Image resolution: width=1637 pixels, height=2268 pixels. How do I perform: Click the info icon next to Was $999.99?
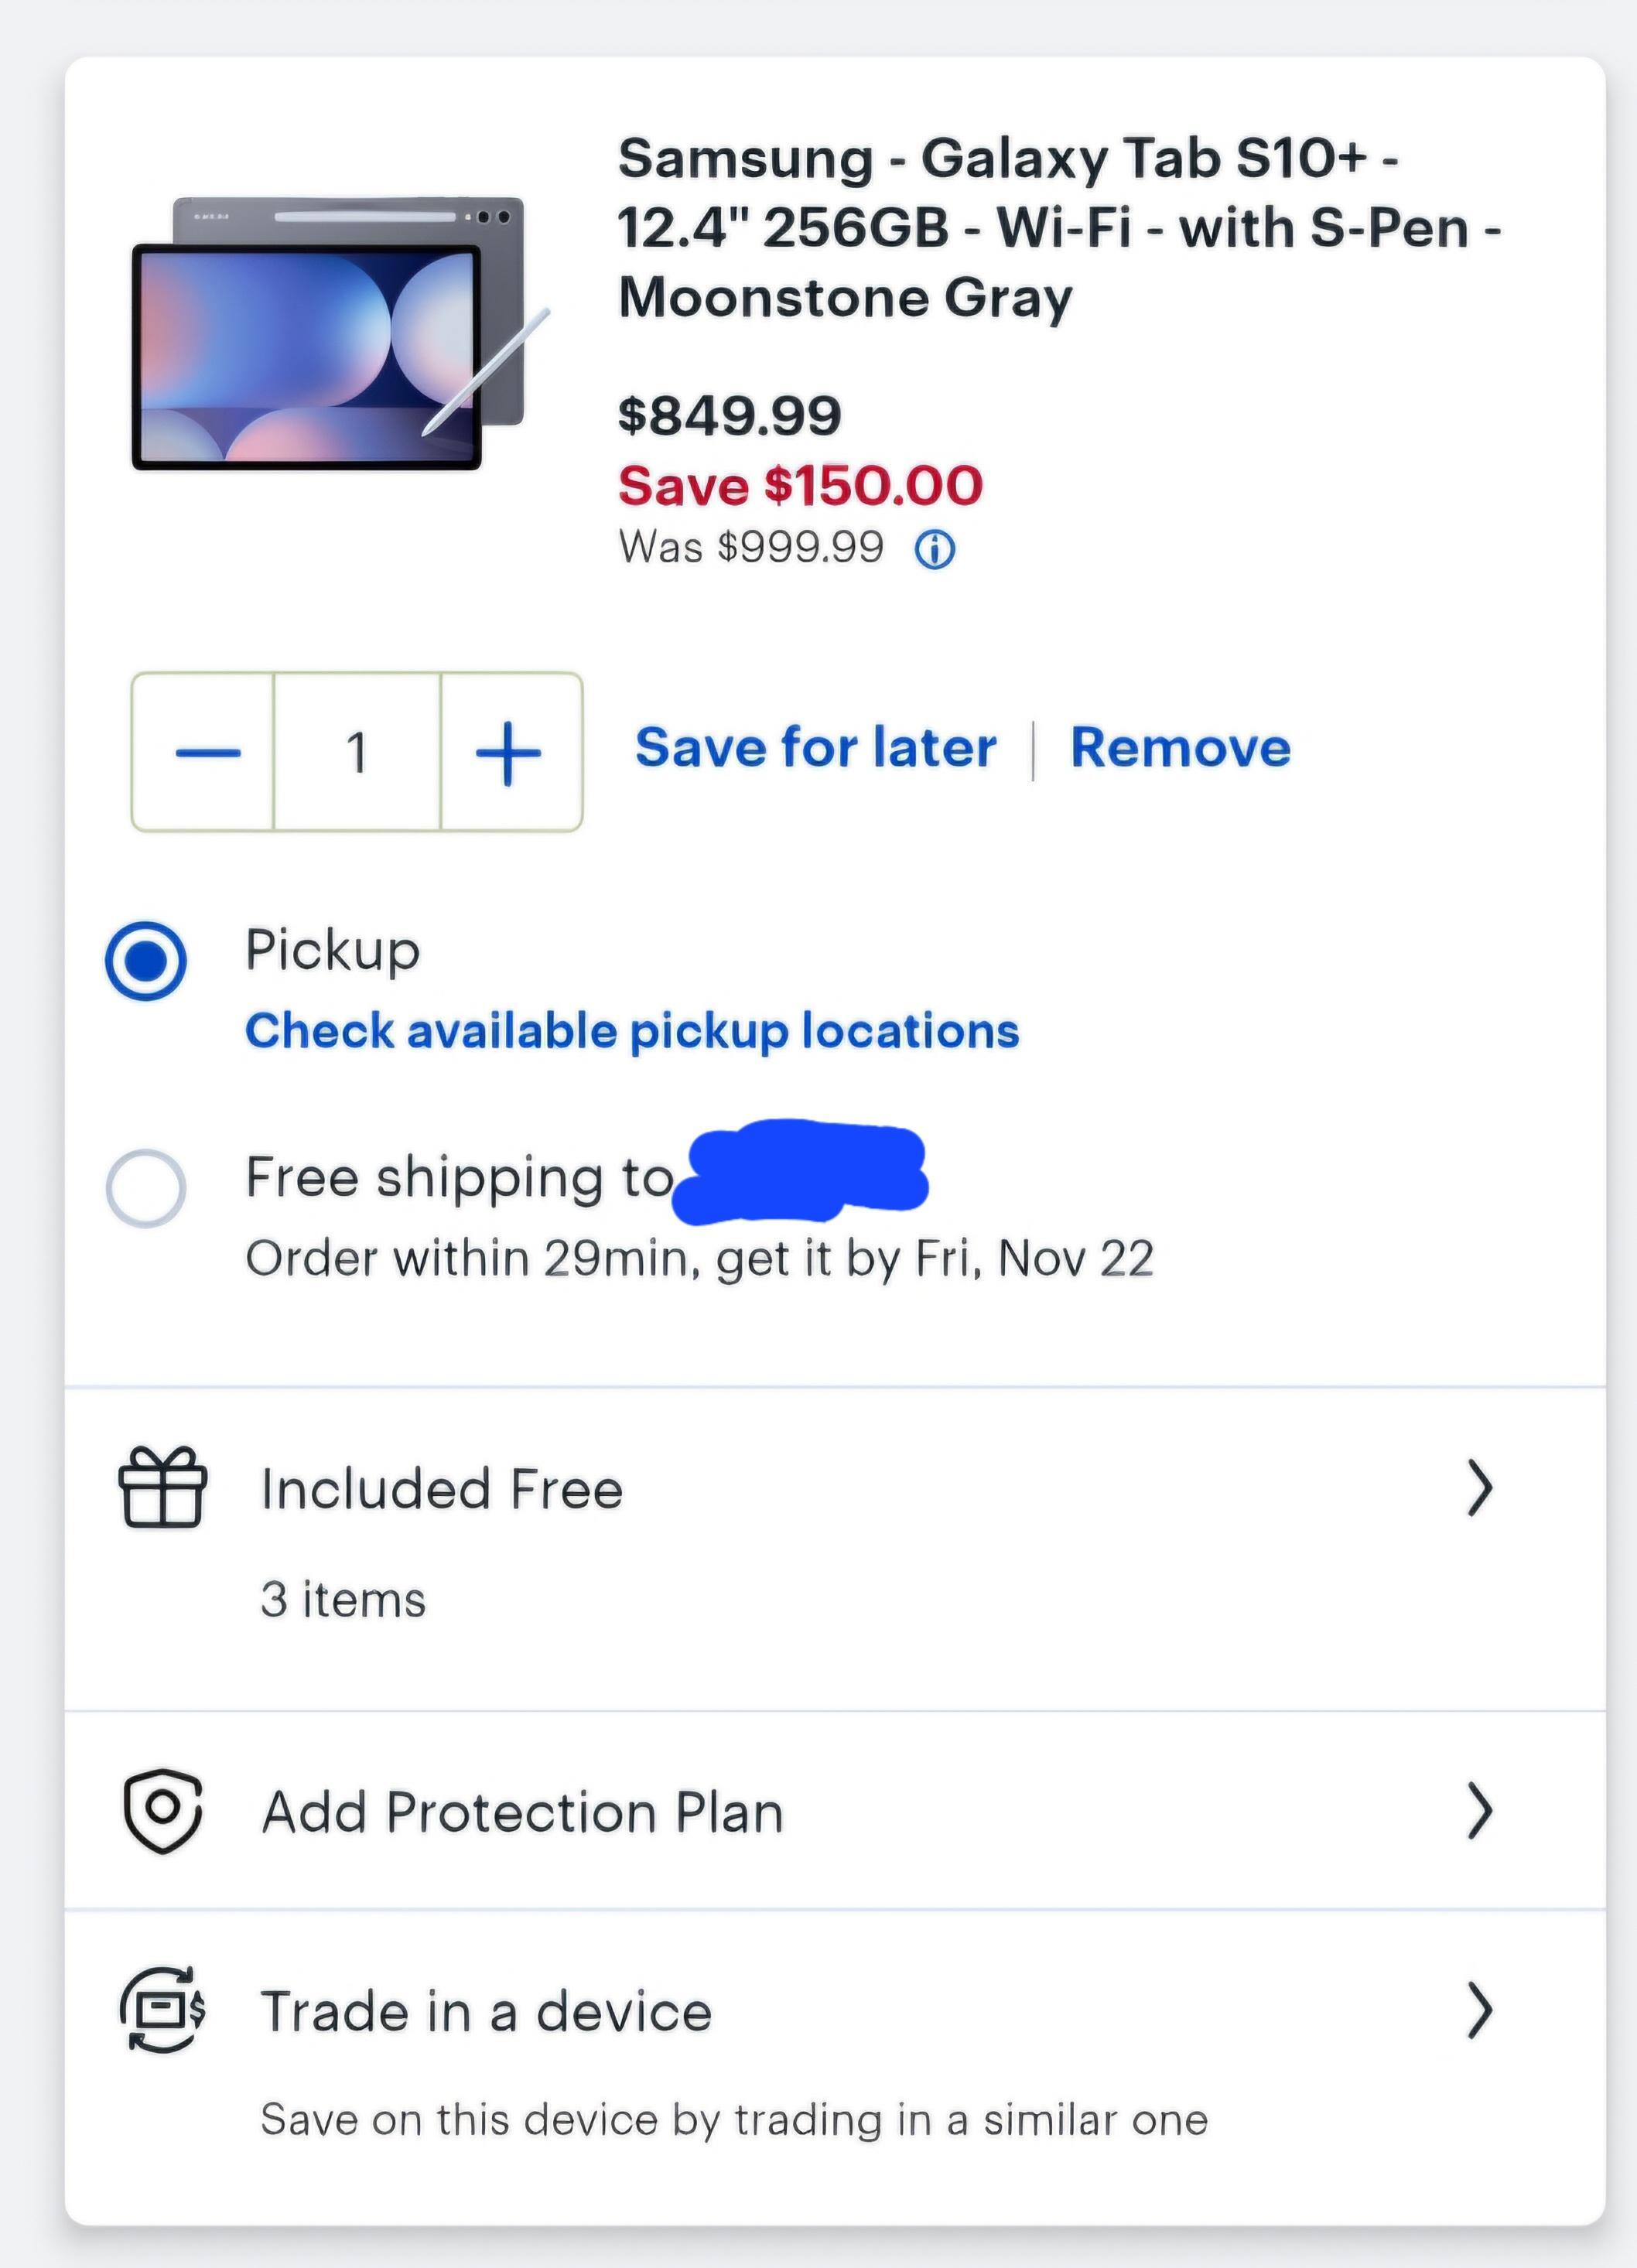[938, 546]
